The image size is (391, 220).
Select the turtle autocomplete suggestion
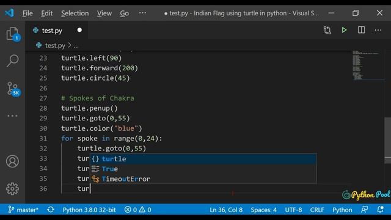(x=203, y=159)
